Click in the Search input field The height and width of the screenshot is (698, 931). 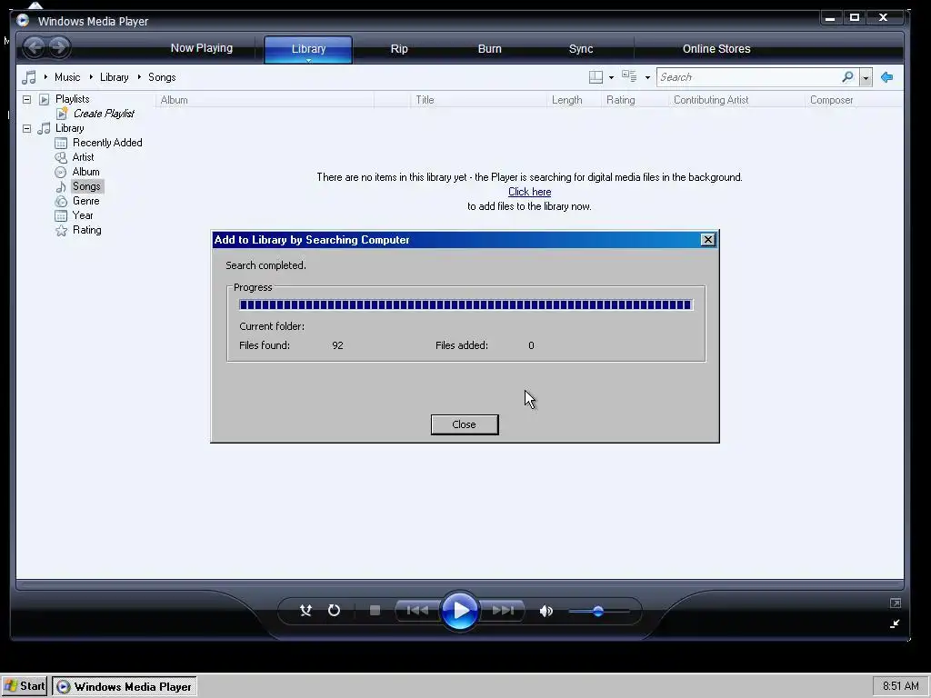pyautogui.click(x=748, y=77)
